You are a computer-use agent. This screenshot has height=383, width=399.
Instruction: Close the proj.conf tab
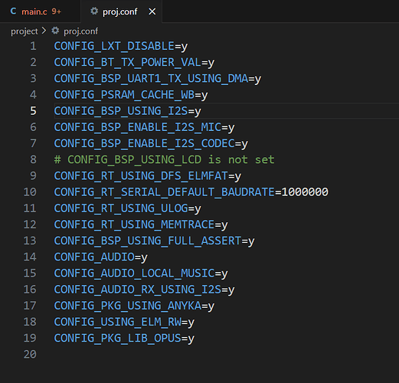pos(152,11)
